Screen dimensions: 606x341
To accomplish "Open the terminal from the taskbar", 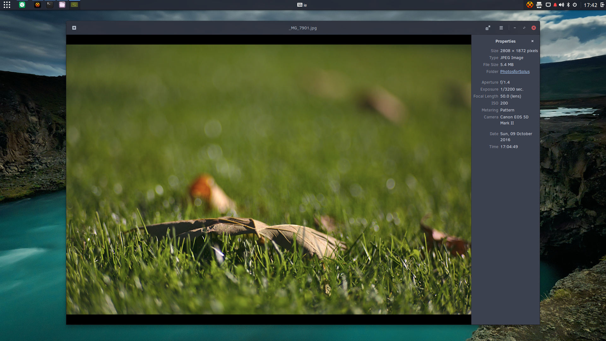I will click(x=50, y=5).
